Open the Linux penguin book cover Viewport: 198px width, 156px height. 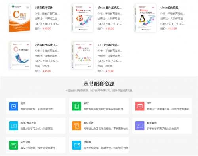coord(145,18)
